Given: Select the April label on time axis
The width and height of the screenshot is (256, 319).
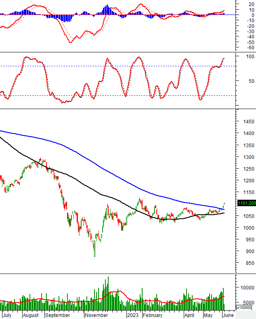Looking at the screenshot, I should [189, 315].
